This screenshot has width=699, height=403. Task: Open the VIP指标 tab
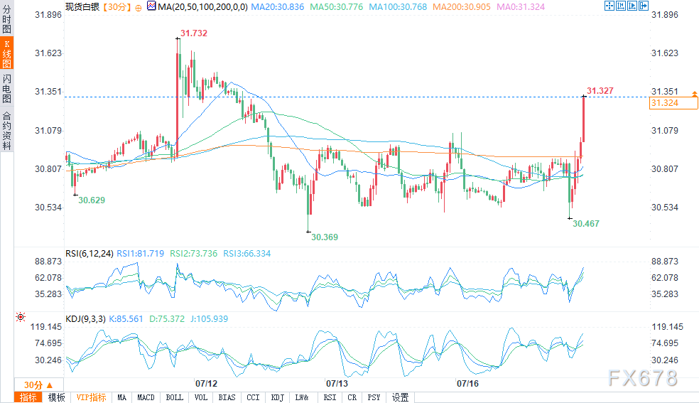coord(91,397)
